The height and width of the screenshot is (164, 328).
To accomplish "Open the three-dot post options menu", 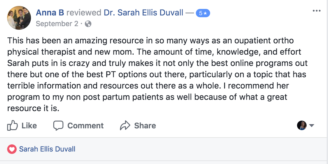I will (316, 11).
